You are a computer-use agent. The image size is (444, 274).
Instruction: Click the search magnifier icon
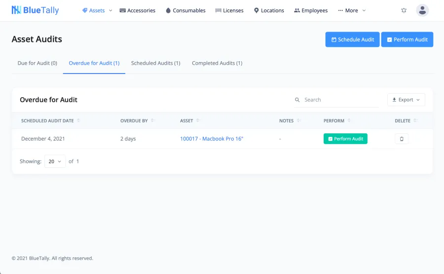click(x=297, y=100)
